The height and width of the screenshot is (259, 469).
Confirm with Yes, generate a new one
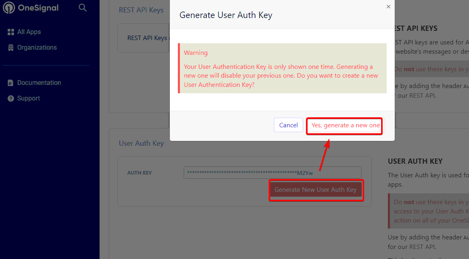point(345,125)
